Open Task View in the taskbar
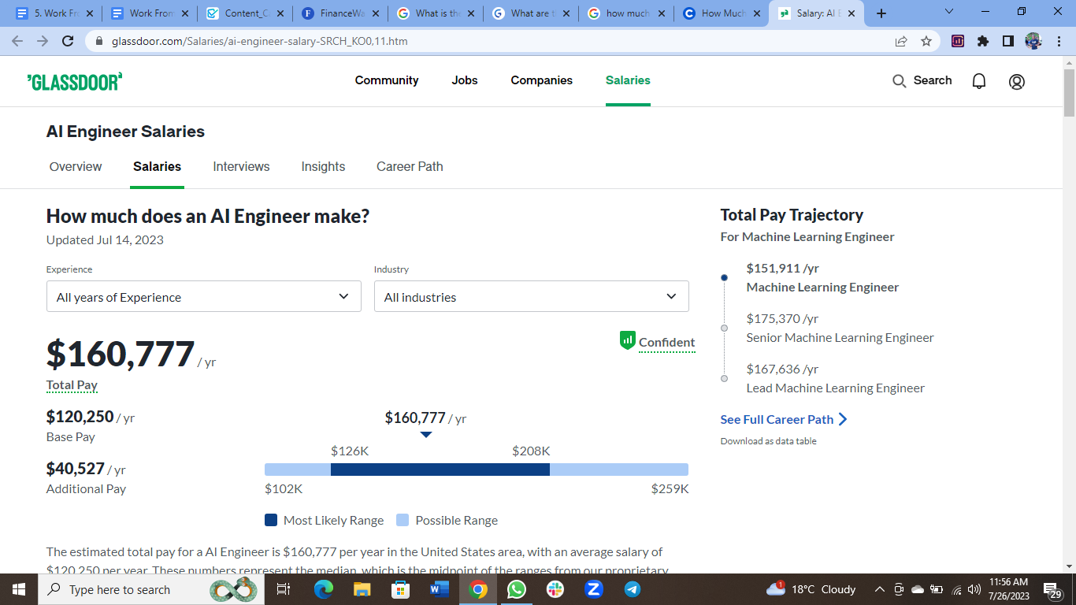The width and height of the screenshot is (1076, 605). 284,589
